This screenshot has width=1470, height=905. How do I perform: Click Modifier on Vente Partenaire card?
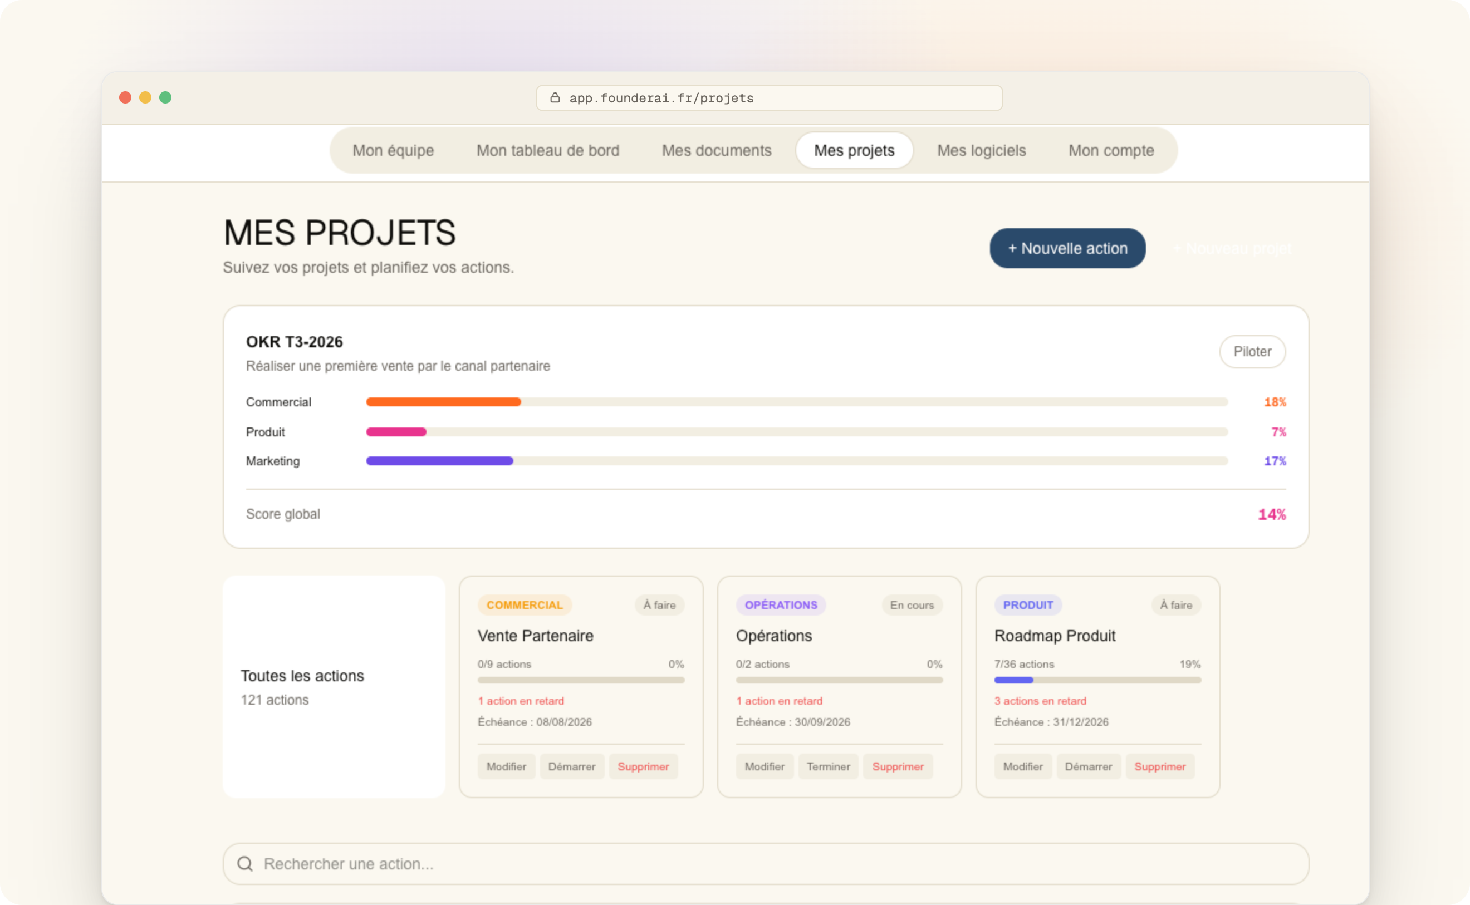click(506, 767)
